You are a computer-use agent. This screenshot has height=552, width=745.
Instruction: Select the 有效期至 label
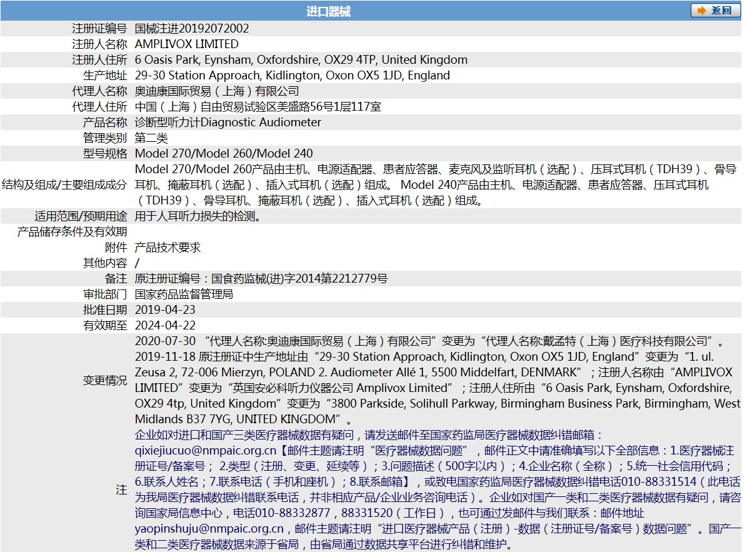point(105,326)
